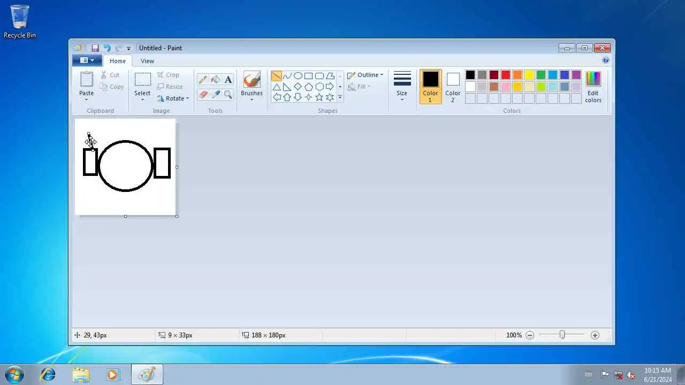The image size is (685, 385).
Task: Switch to the Home tab
Action: coord(118,61)
